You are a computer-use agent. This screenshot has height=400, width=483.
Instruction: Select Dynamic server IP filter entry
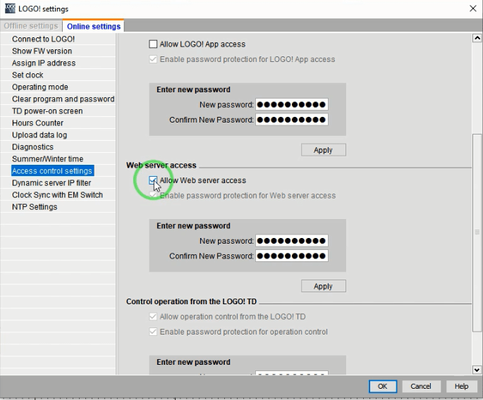(51, 183)
